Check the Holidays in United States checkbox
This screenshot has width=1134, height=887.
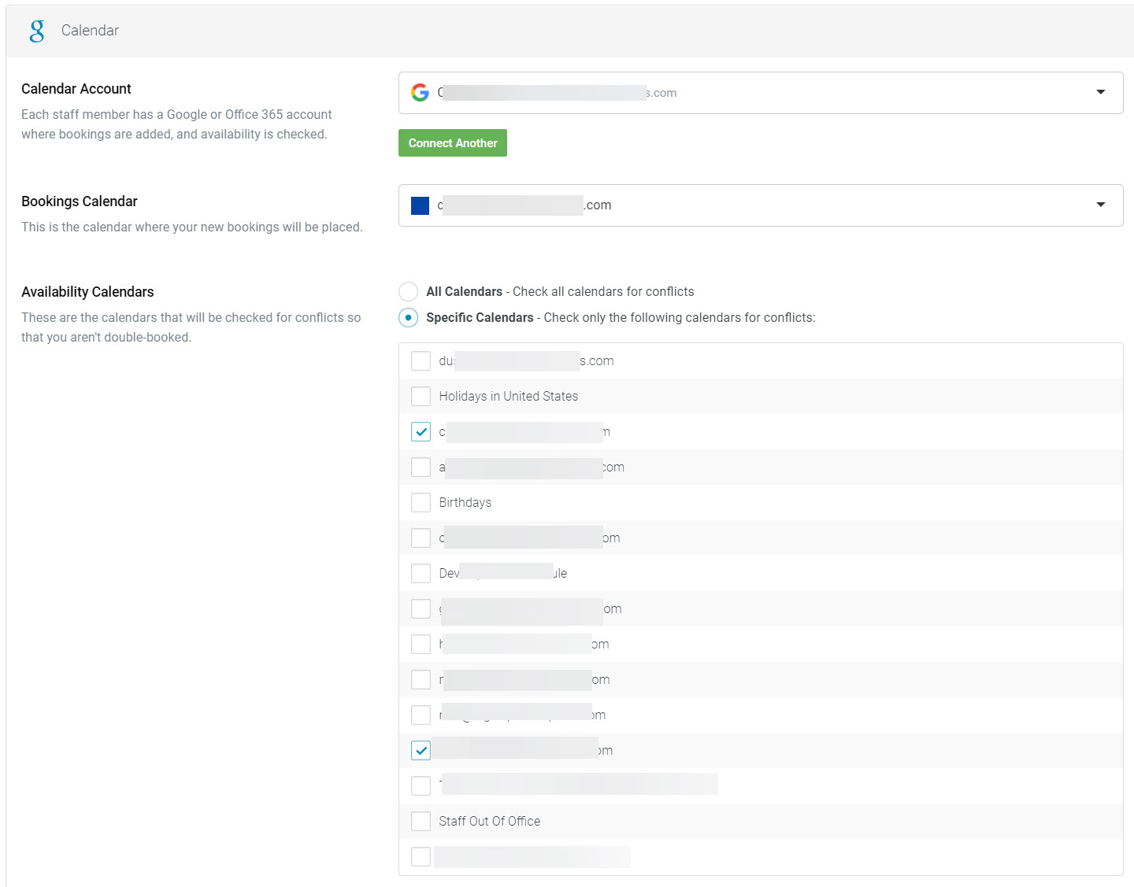coord(421,397)
